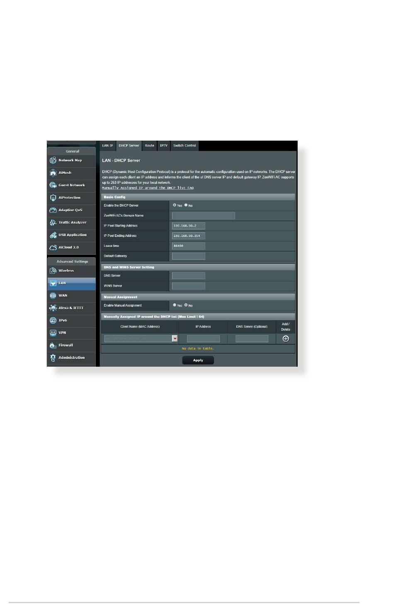Open Administration menu label
Viewport: 394px width, 616px height.
[x=71, y=358]
